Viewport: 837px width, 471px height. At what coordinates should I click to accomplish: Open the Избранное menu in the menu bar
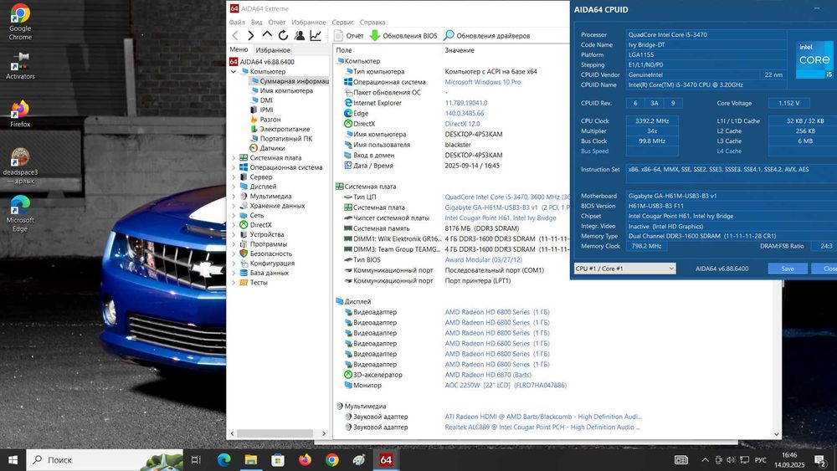tap(309, 23)
